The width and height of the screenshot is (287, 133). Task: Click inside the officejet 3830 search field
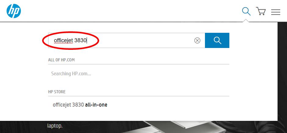127,40
